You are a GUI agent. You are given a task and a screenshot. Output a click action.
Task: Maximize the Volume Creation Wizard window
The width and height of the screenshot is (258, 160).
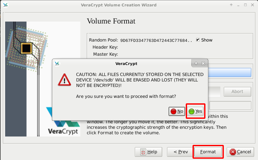pyautogui.click(x=245, y=5)
